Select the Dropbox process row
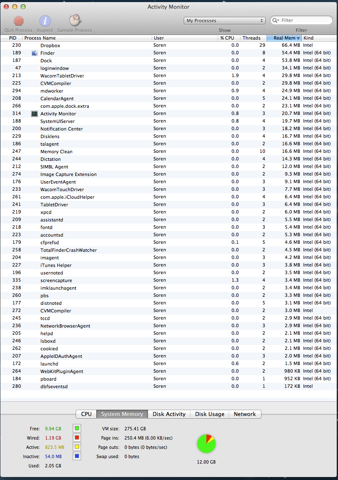Screen dimensions: 338x480 coord(169,45)
